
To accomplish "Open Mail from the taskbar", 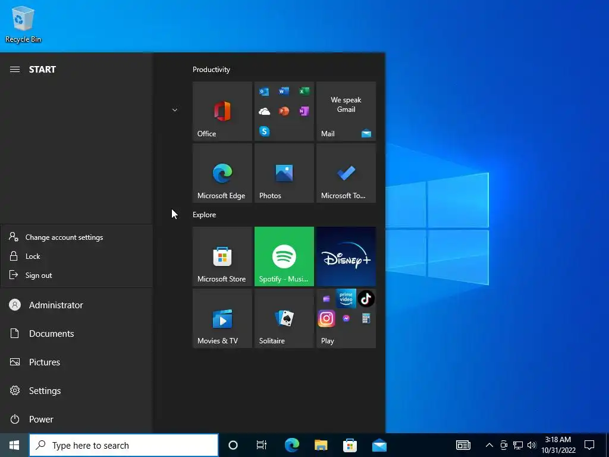I will [x=379, y=445].
